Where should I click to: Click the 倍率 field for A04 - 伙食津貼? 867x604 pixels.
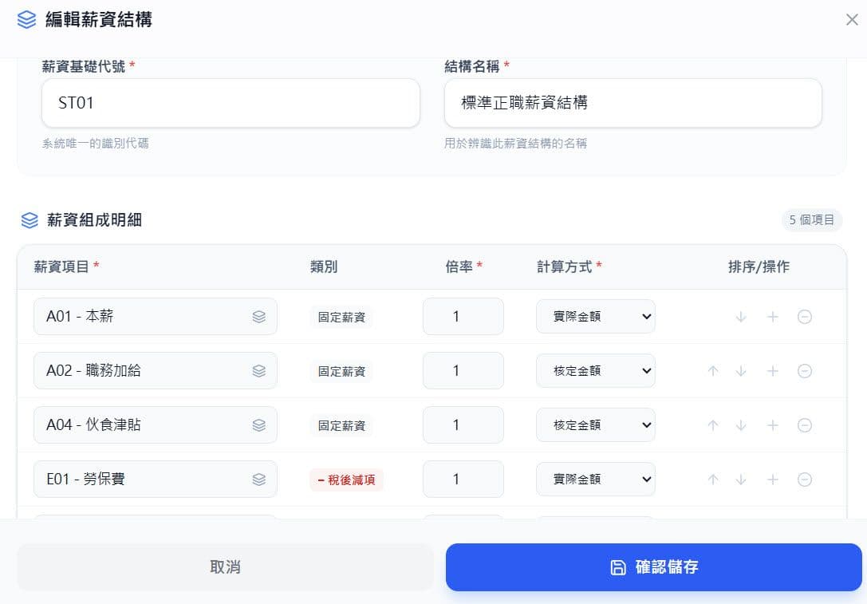463,424
